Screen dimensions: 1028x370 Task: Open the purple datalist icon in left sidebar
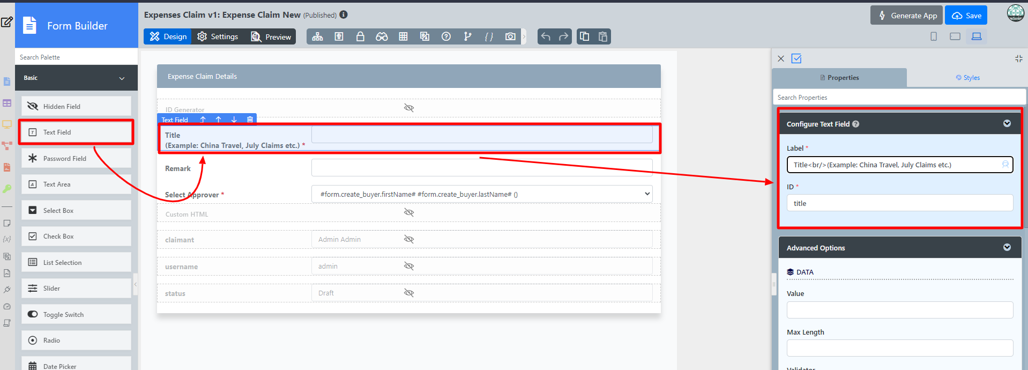[x=7, y=103]
